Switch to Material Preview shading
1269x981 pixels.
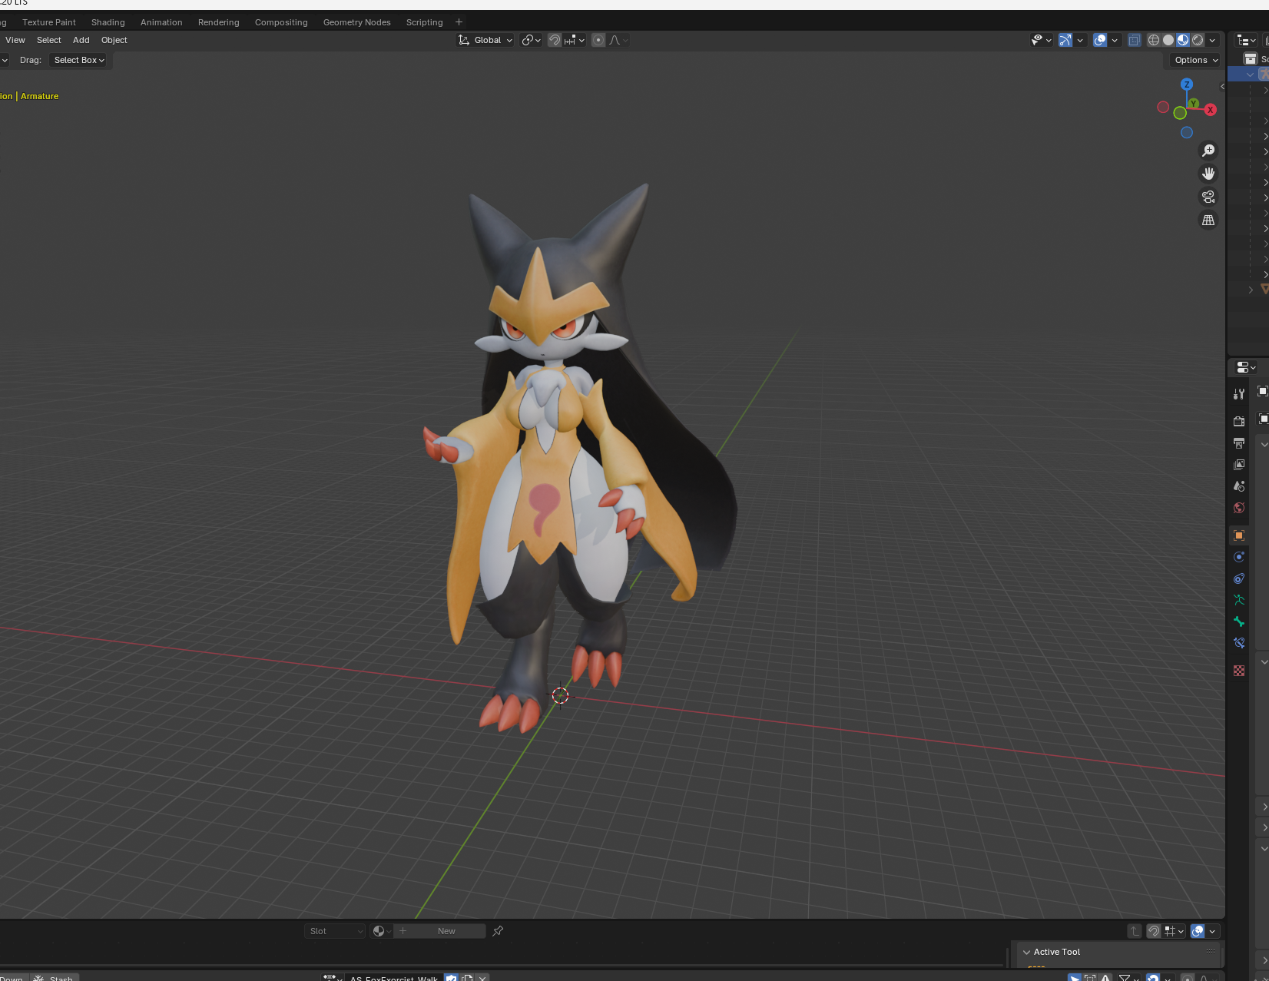point(1183,40)
